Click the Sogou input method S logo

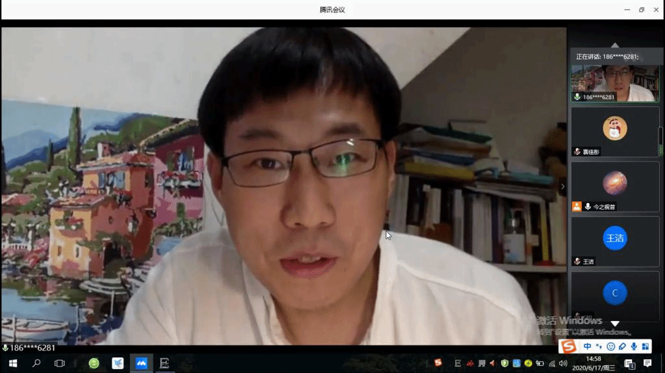(x=570, y=346)
